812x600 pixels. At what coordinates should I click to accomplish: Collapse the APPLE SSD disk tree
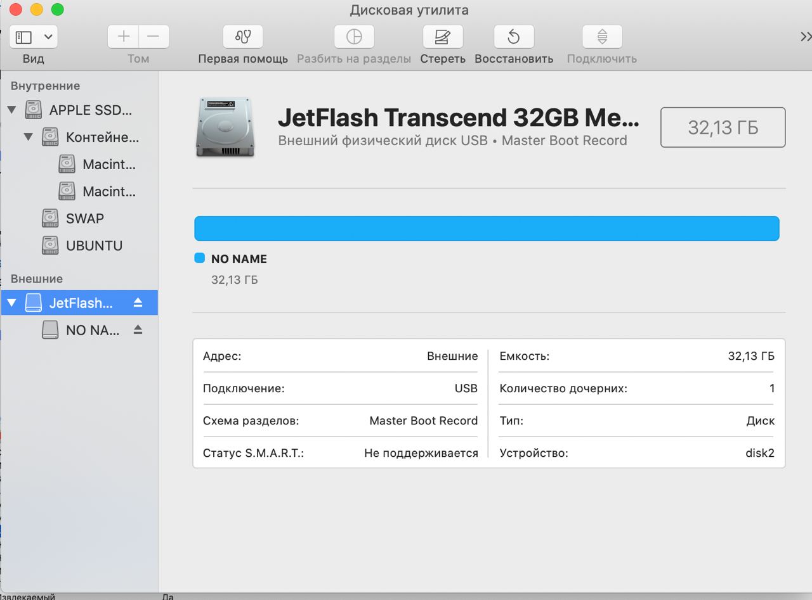coord(11,110)
